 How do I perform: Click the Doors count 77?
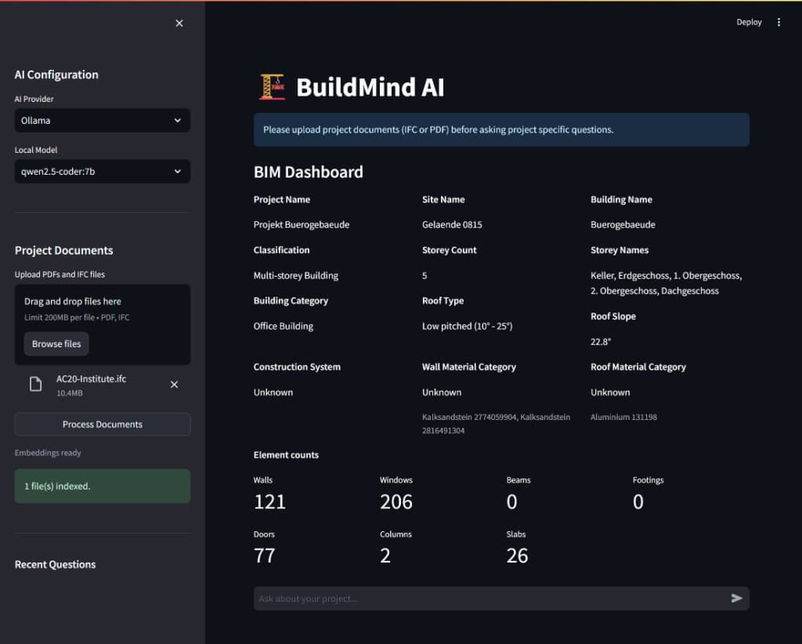click(x=265, y=555)
